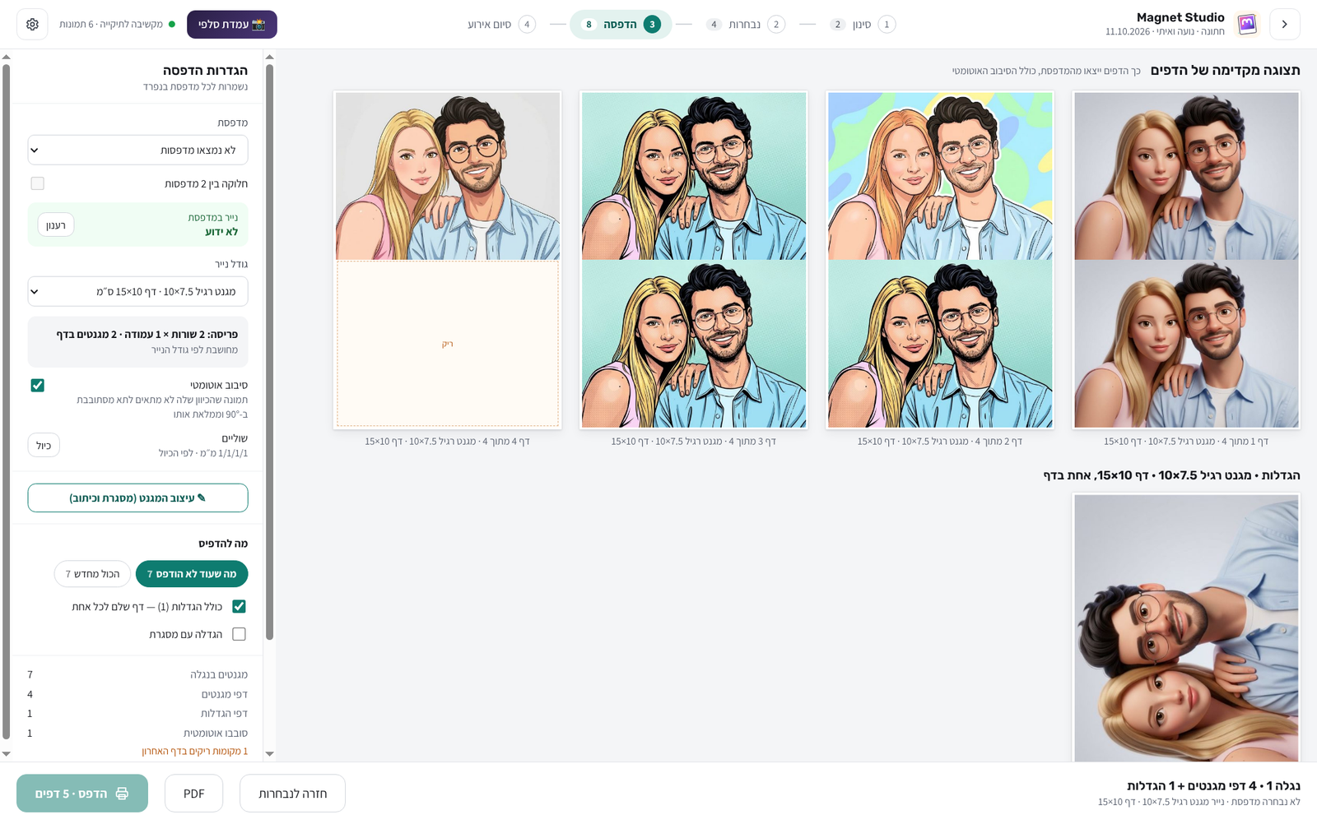Open magnet design עיצוב המגנט button

(x=137, y=498)
